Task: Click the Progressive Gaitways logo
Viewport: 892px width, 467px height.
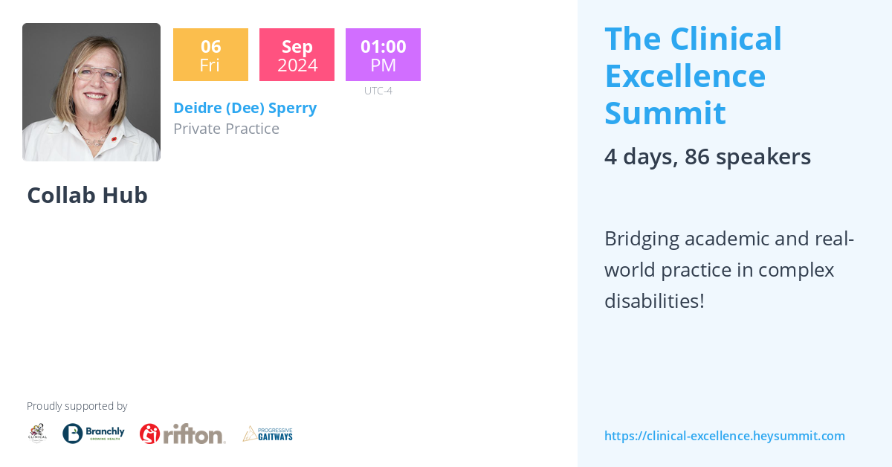Action: click(x=268, y=434)
